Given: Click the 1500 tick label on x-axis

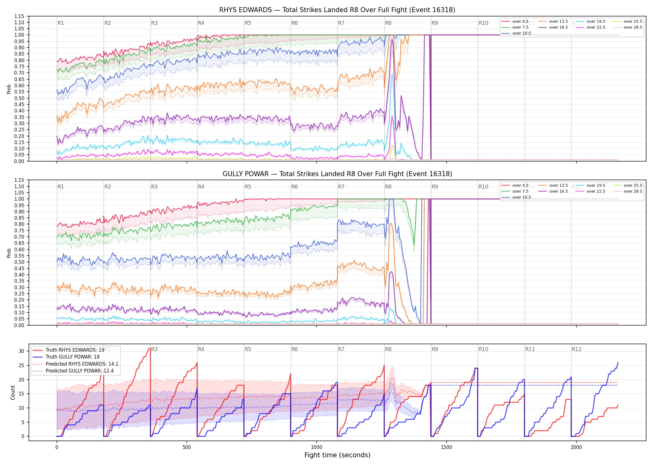Looking at the screenshot, I should point(447,447).
